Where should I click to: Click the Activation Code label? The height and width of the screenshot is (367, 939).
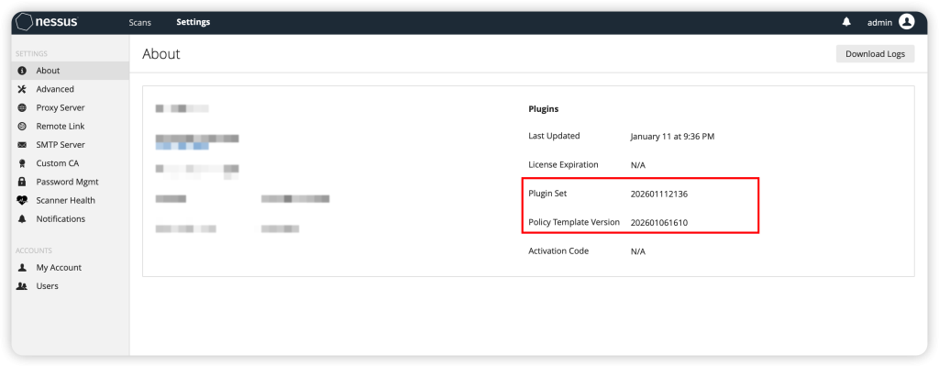[x=558, y=251]
